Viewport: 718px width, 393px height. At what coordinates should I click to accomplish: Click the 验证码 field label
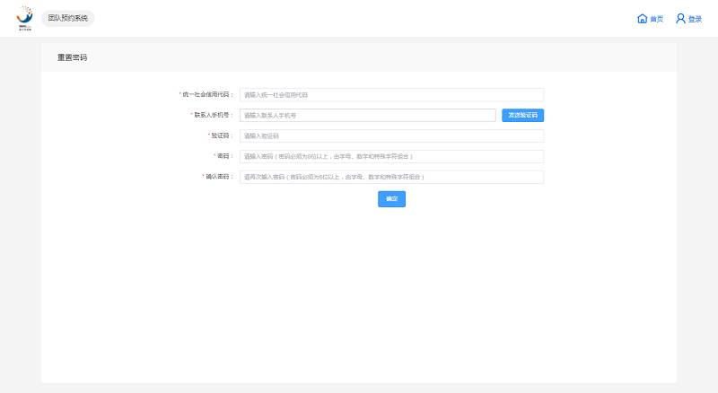tap(221, 136)
